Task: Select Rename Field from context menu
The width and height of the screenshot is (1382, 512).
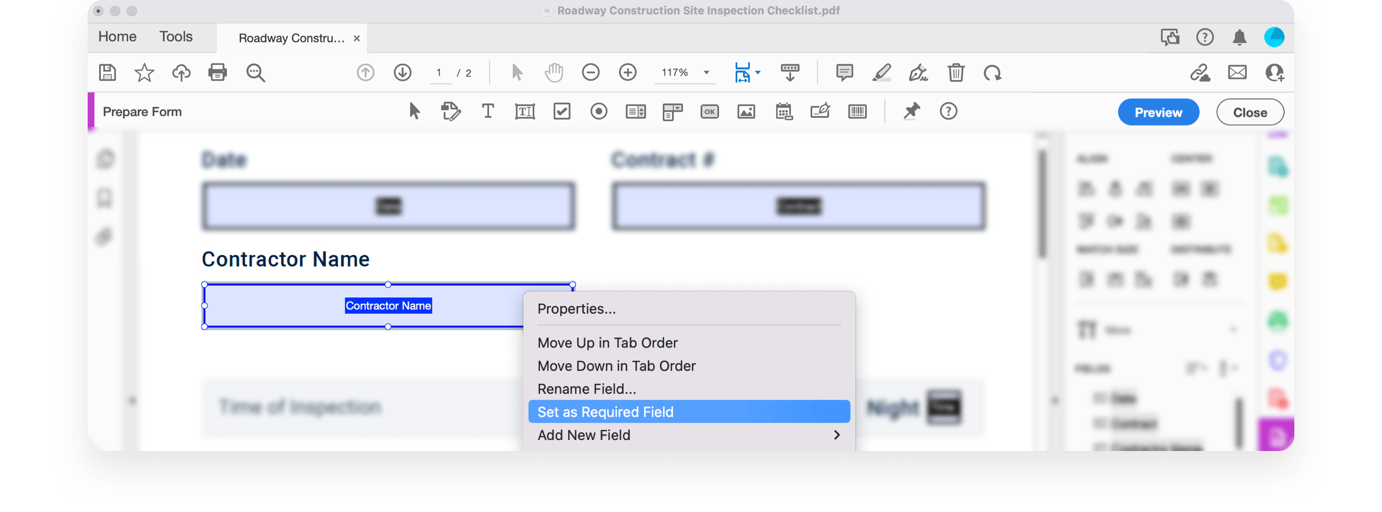Action: [x=586, y=389]
